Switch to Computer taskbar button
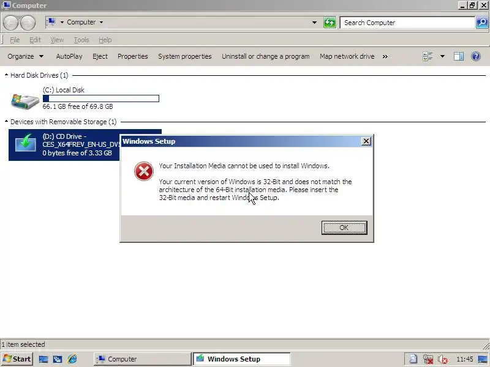The image size is (490, 367). point(143,359)
